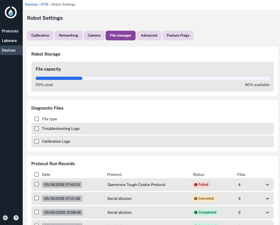
Task: Click the Date column header
Action: (x=46, y=174)
